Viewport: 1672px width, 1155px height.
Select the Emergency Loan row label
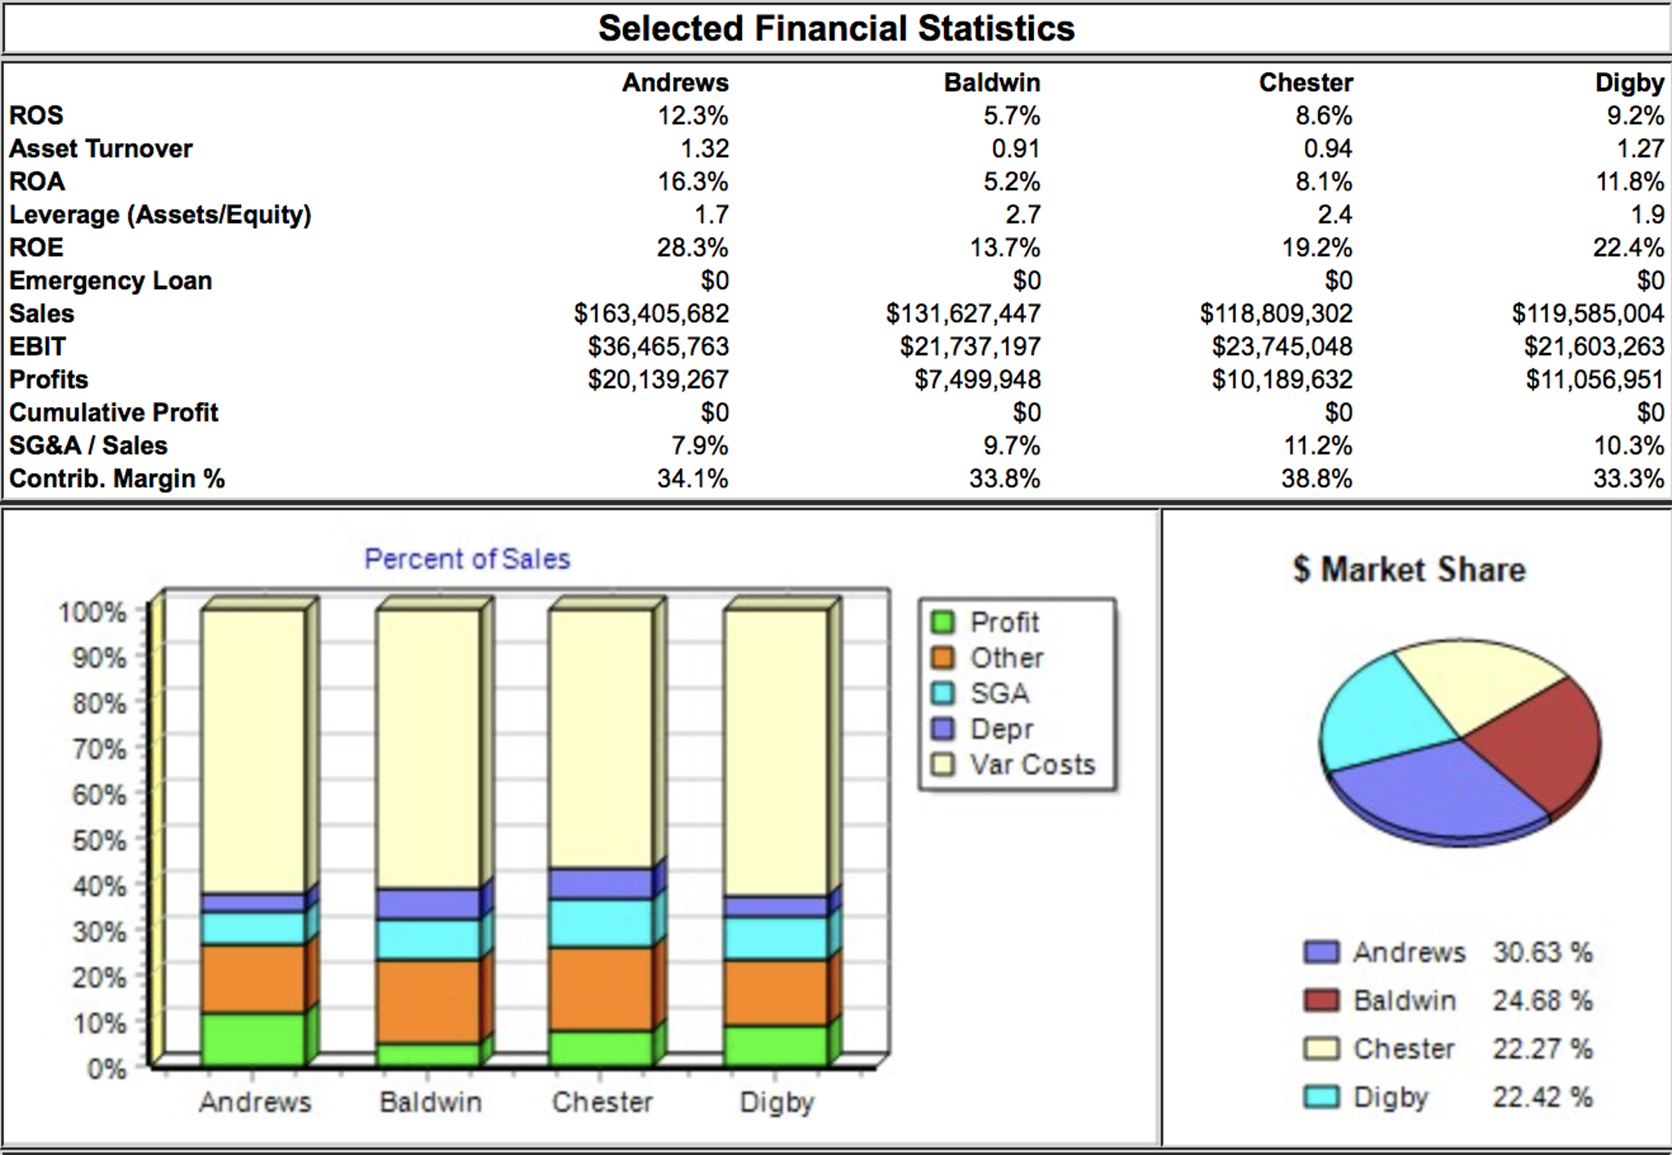click(x=110, y=281)
